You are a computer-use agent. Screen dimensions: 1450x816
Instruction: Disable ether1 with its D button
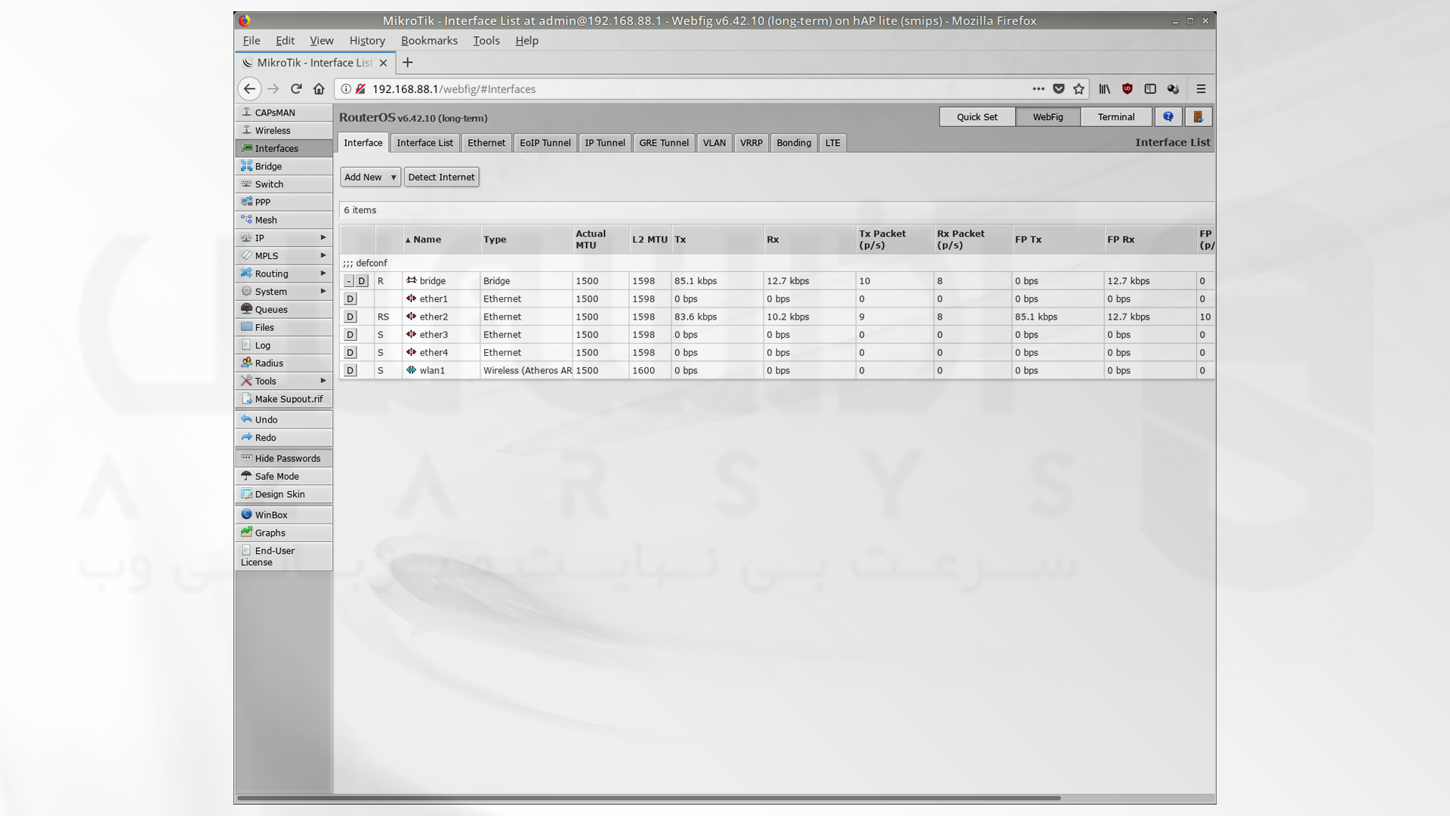click(350, 299)
